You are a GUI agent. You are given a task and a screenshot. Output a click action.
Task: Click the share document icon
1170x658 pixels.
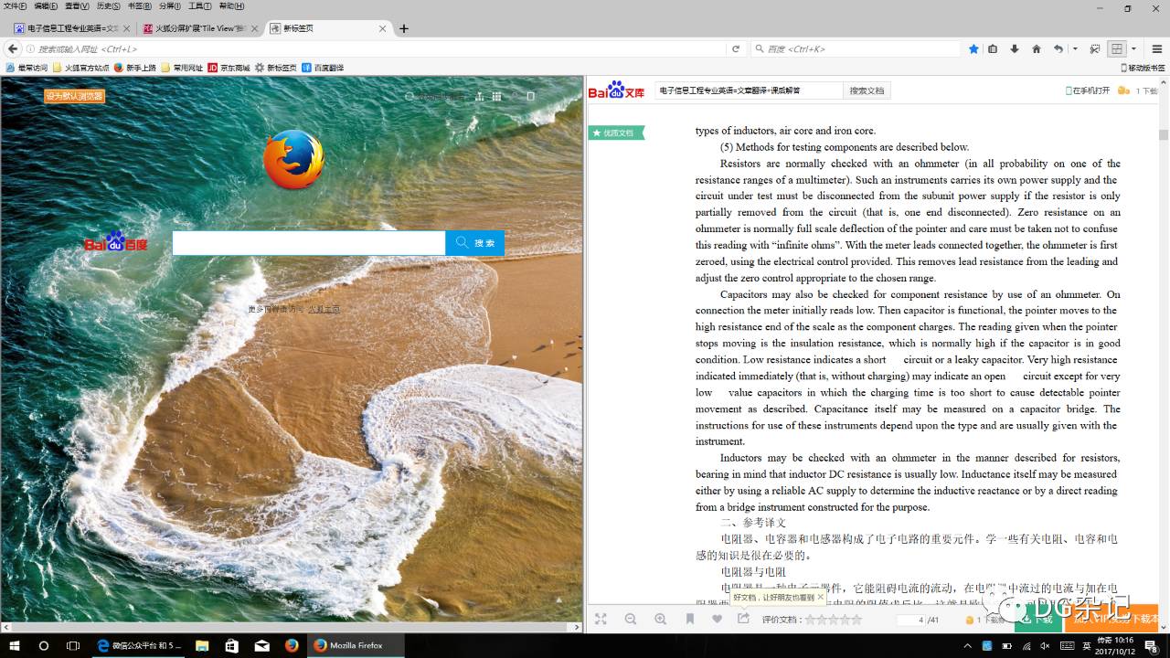pos(744,619)
